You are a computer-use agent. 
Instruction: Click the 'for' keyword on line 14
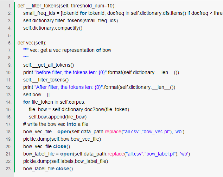pyautogui.click(x=26, y=102)
